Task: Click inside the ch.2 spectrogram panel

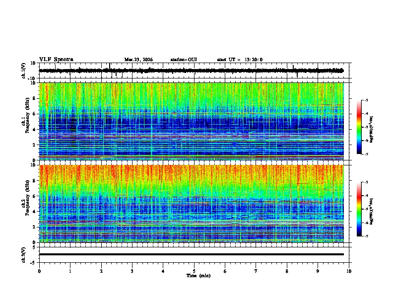Action: point(191,204)
